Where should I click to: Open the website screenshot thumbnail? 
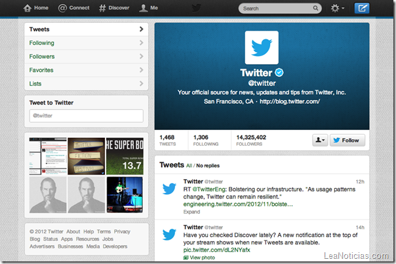(48, 156)
